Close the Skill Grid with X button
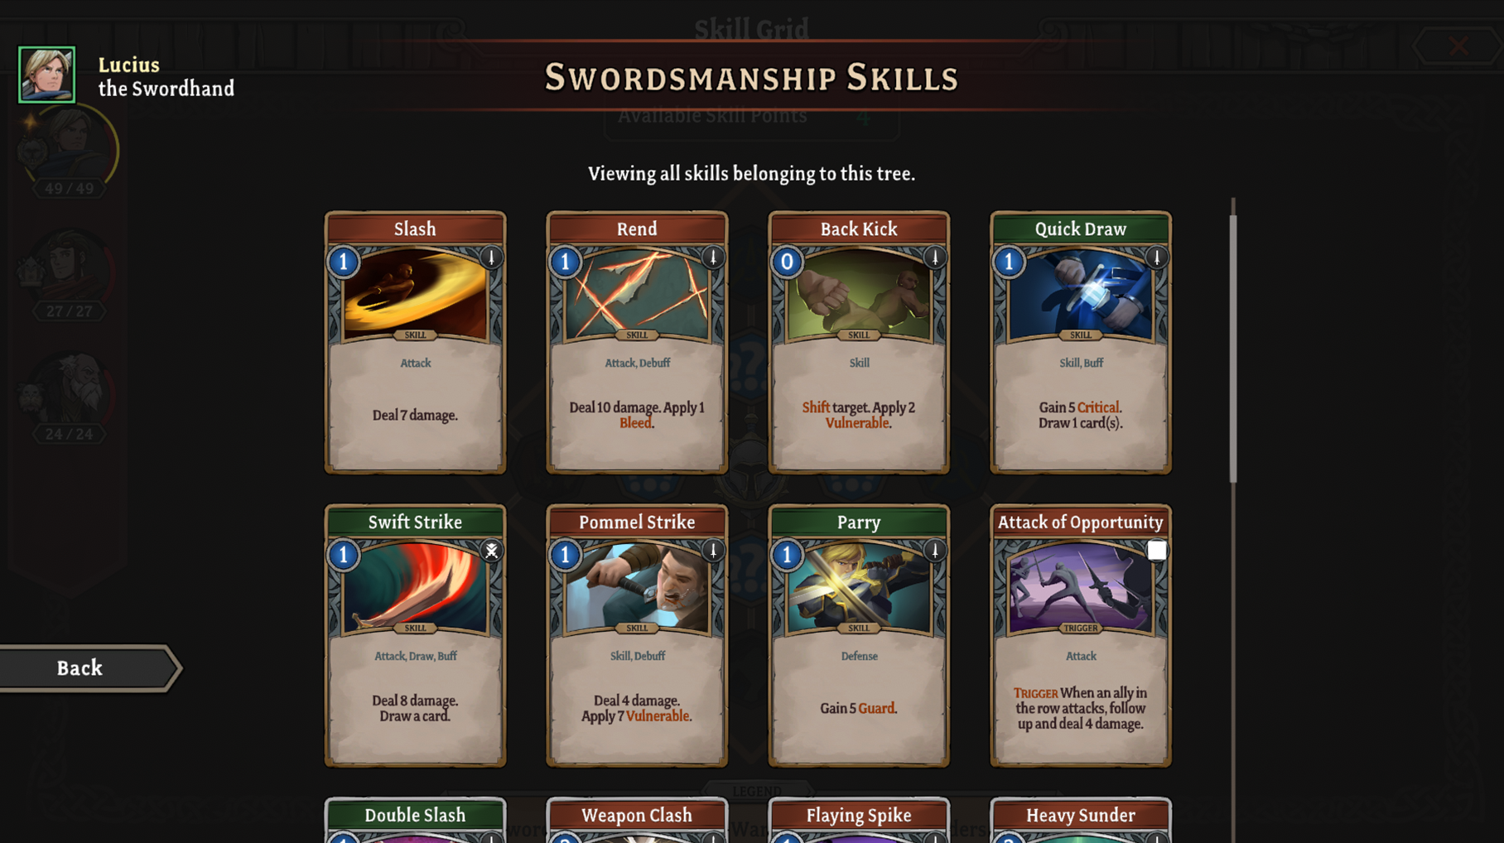The width and height of the screenshot is (1504, 843). (1458, 46)
